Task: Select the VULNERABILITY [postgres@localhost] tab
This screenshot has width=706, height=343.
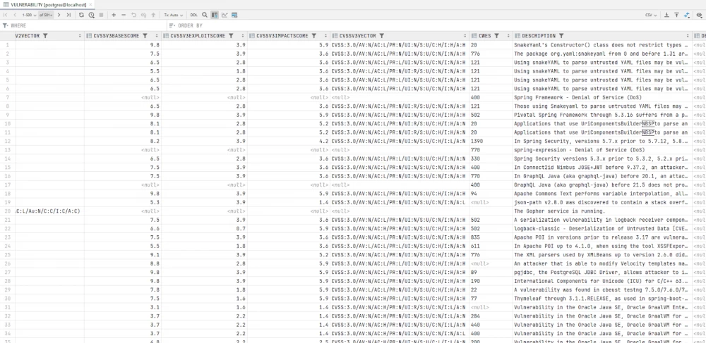Action: point(44,4)
